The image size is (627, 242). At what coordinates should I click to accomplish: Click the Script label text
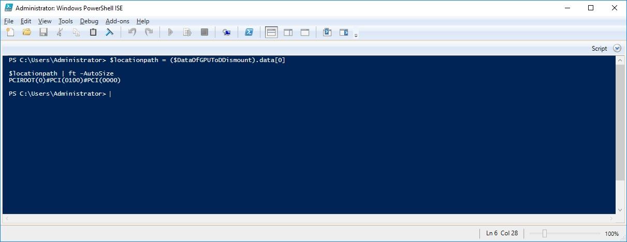click(x=599, y=48)
